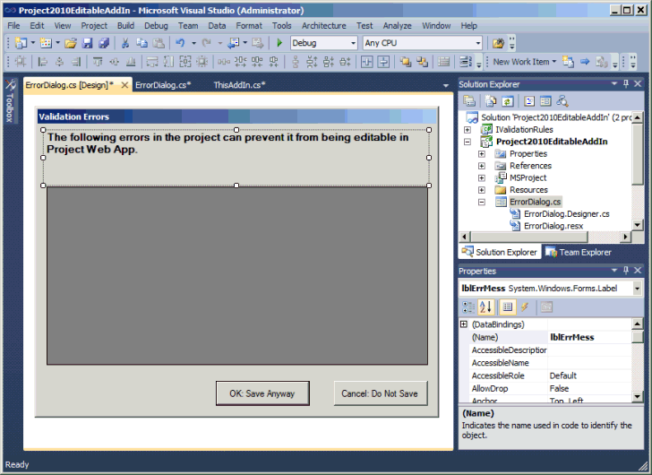The image size is (652, 475).
Task: Click the Solution Explorer horizontal scrollbar
Action: pos(529,237)
